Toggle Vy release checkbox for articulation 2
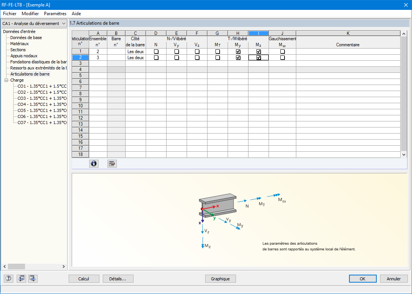 (x=176, y=58)
